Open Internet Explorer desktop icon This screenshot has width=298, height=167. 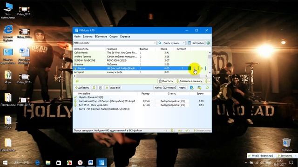click(x=8, y=33)
